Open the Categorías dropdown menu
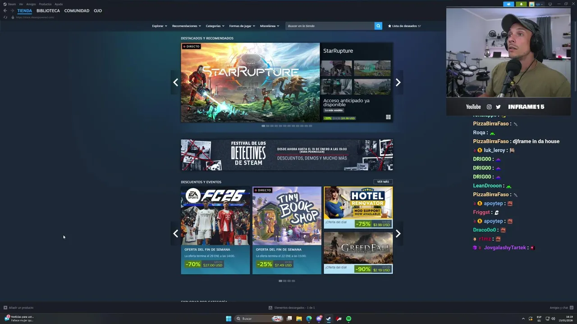The width and height of the screenshot is (577, 324). (215, 26)
